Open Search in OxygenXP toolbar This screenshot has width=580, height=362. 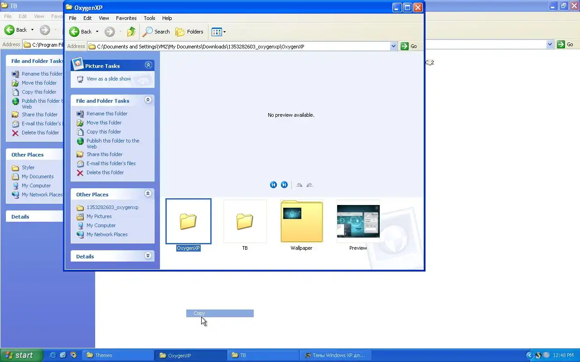click(156, 32)
